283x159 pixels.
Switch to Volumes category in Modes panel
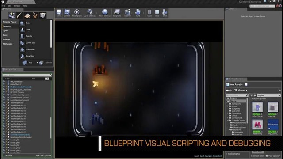[6, 39]
